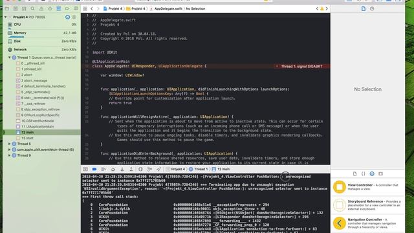The width and height of the screenshot is (414, 233).
Task: Open the Breakpoint navigator icon
Action: click(x=67, y=8)
